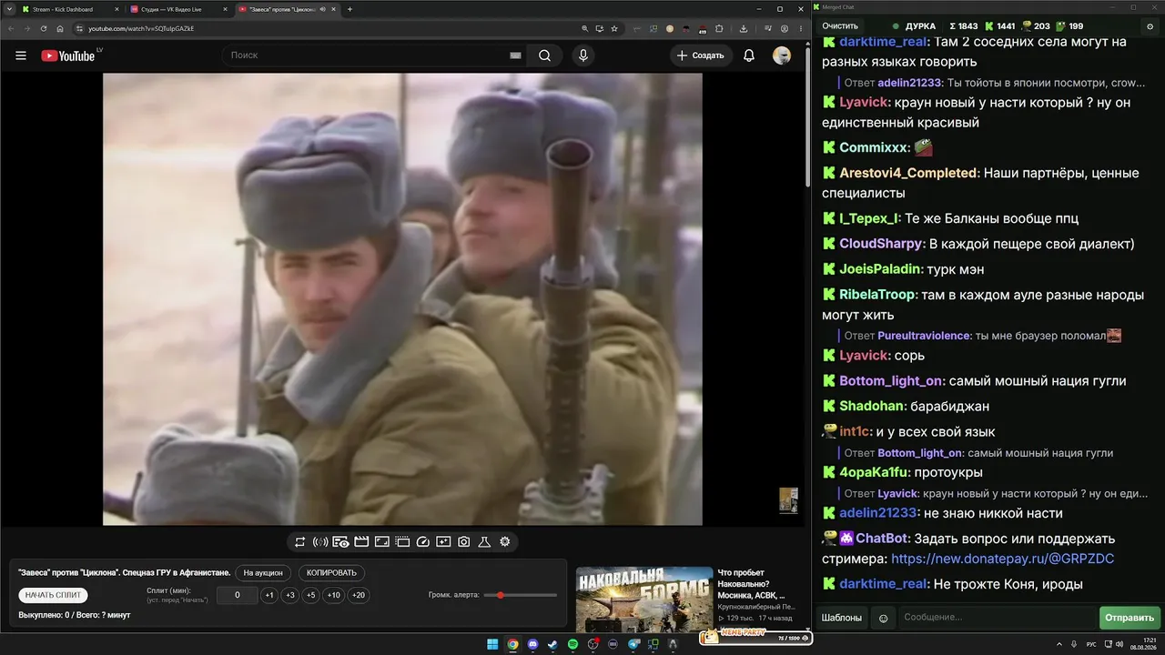This screenshot has width=1165, height=655.
Task: Click the clapperboard icon in the extension toolbar
Action: click(x=361, y=542)
